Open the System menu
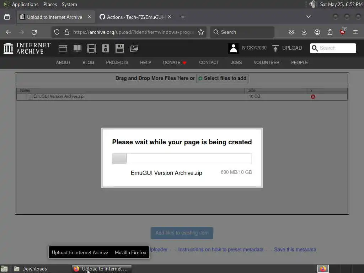The image size is (364, 273). coord(69,4)
